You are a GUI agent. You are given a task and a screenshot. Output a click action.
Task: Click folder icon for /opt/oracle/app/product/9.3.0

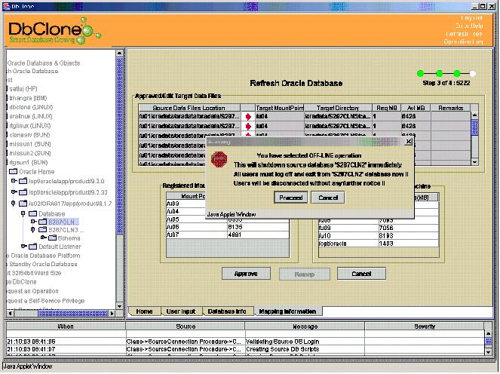[23, 182]
